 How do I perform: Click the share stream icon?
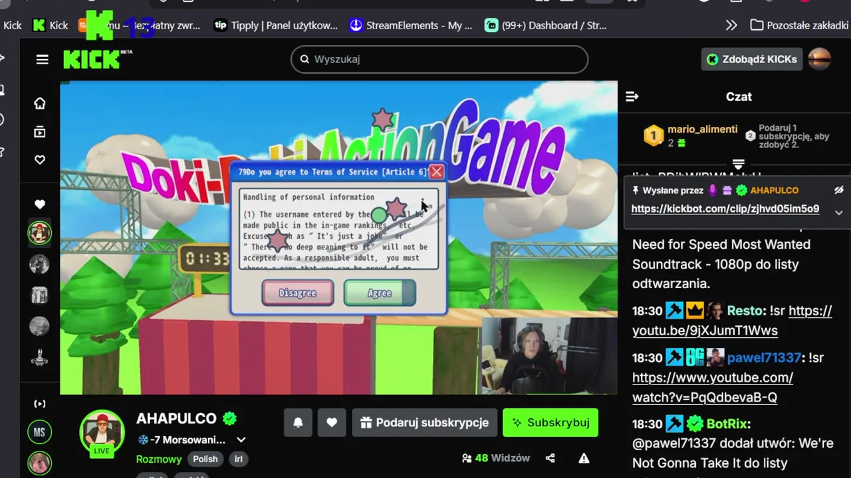pos(550,458)
